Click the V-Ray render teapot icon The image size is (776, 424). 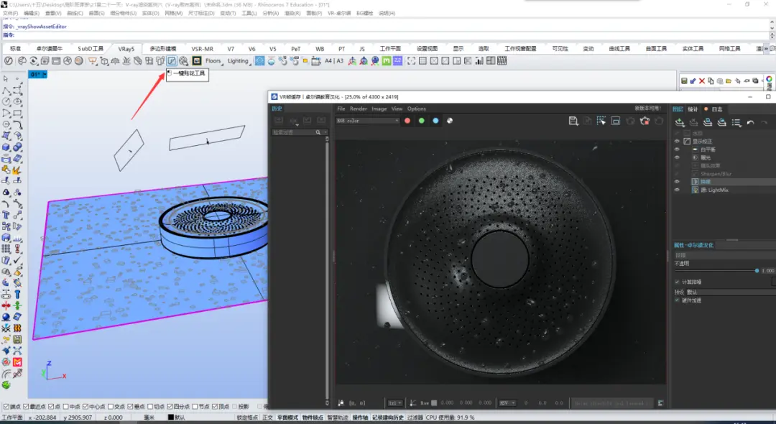22,61
